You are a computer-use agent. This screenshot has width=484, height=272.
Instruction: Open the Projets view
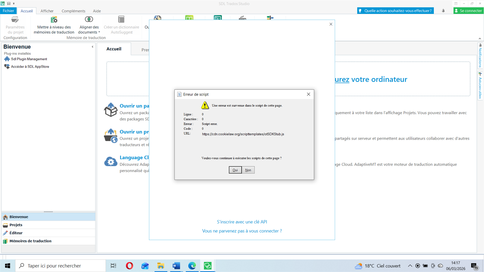[16, 225]
